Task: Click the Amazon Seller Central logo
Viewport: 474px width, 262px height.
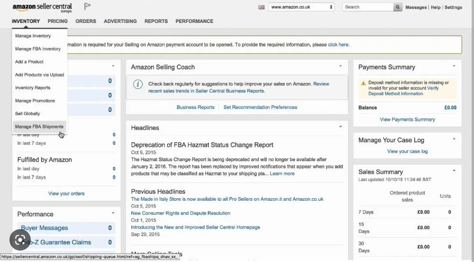Action: pos(42,8)
